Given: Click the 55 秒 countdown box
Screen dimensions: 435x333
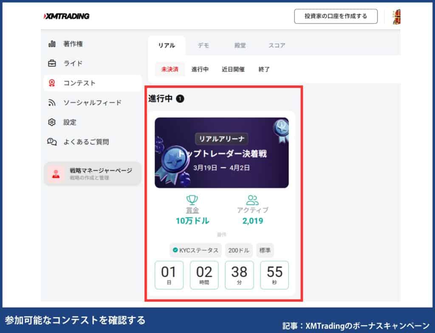Looking at the screenshot, I should click(274, 275).
